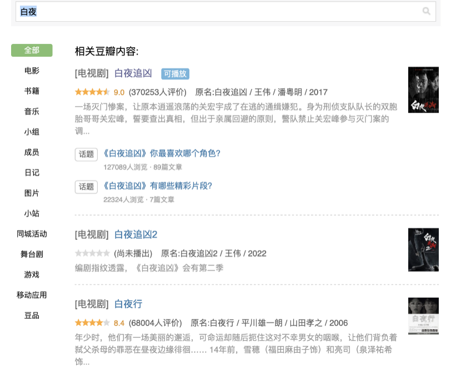Filter results by 舞台剧
Image resolution: width=461 pixels, height=371 pixels.
(32, 254)
